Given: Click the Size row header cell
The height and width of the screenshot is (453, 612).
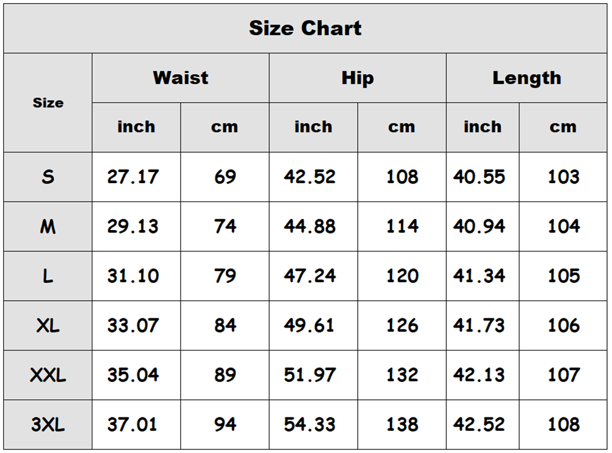Looking at the screenshot, I should click(48, 103).
